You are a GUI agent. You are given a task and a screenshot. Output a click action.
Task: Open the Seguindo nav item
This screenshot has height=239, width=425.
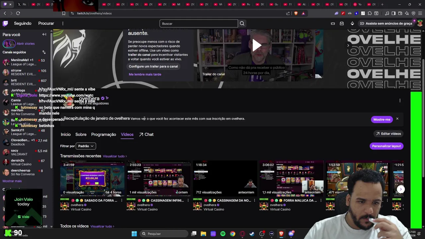tap(23, 24)
